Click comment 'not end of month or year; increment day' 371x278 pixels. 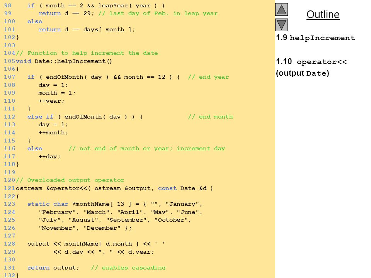[x=147, y=148]
